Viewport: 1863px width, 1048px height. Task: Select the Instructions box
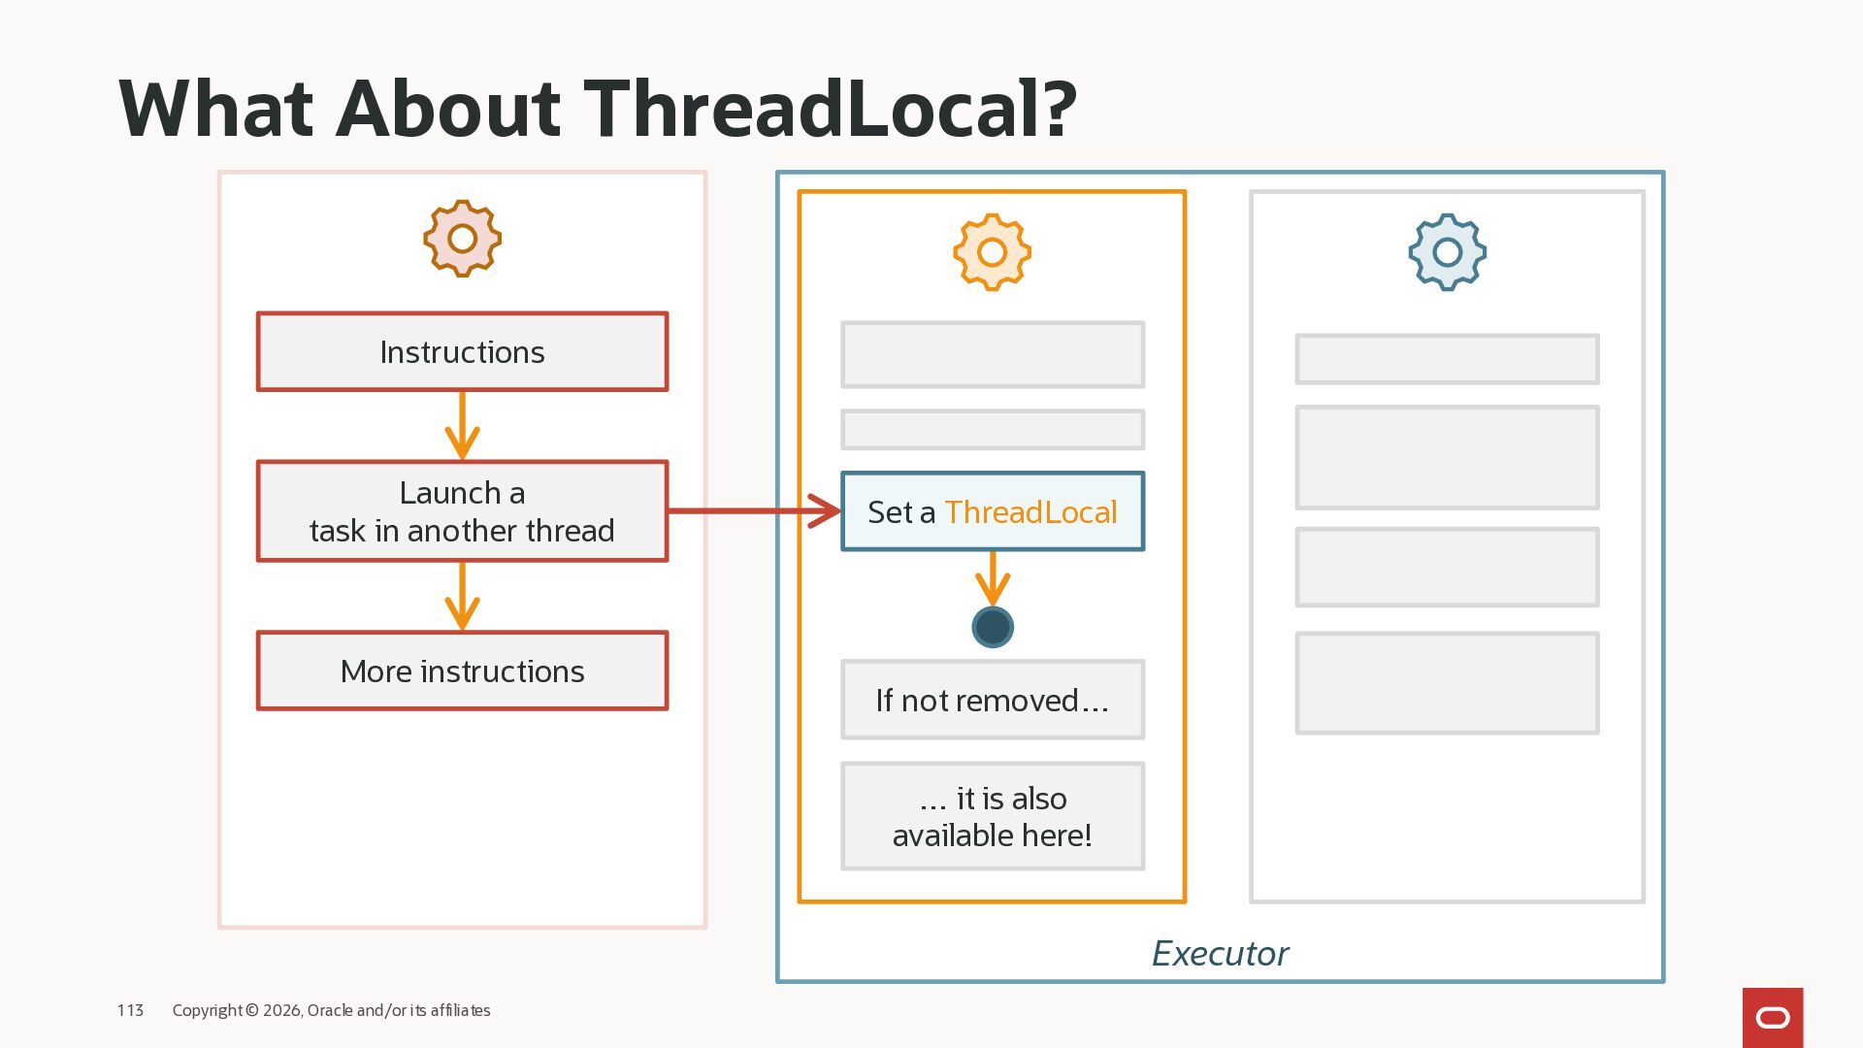click(462, 352)
